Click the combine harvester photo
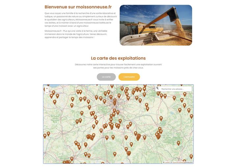The width and height of the screenshot is (243, 167). [x=156, y=25]
